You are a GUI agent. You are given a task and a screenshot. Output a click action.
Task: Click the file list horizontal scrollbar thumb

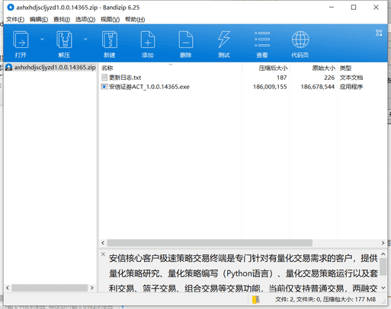tap(210, 243)
